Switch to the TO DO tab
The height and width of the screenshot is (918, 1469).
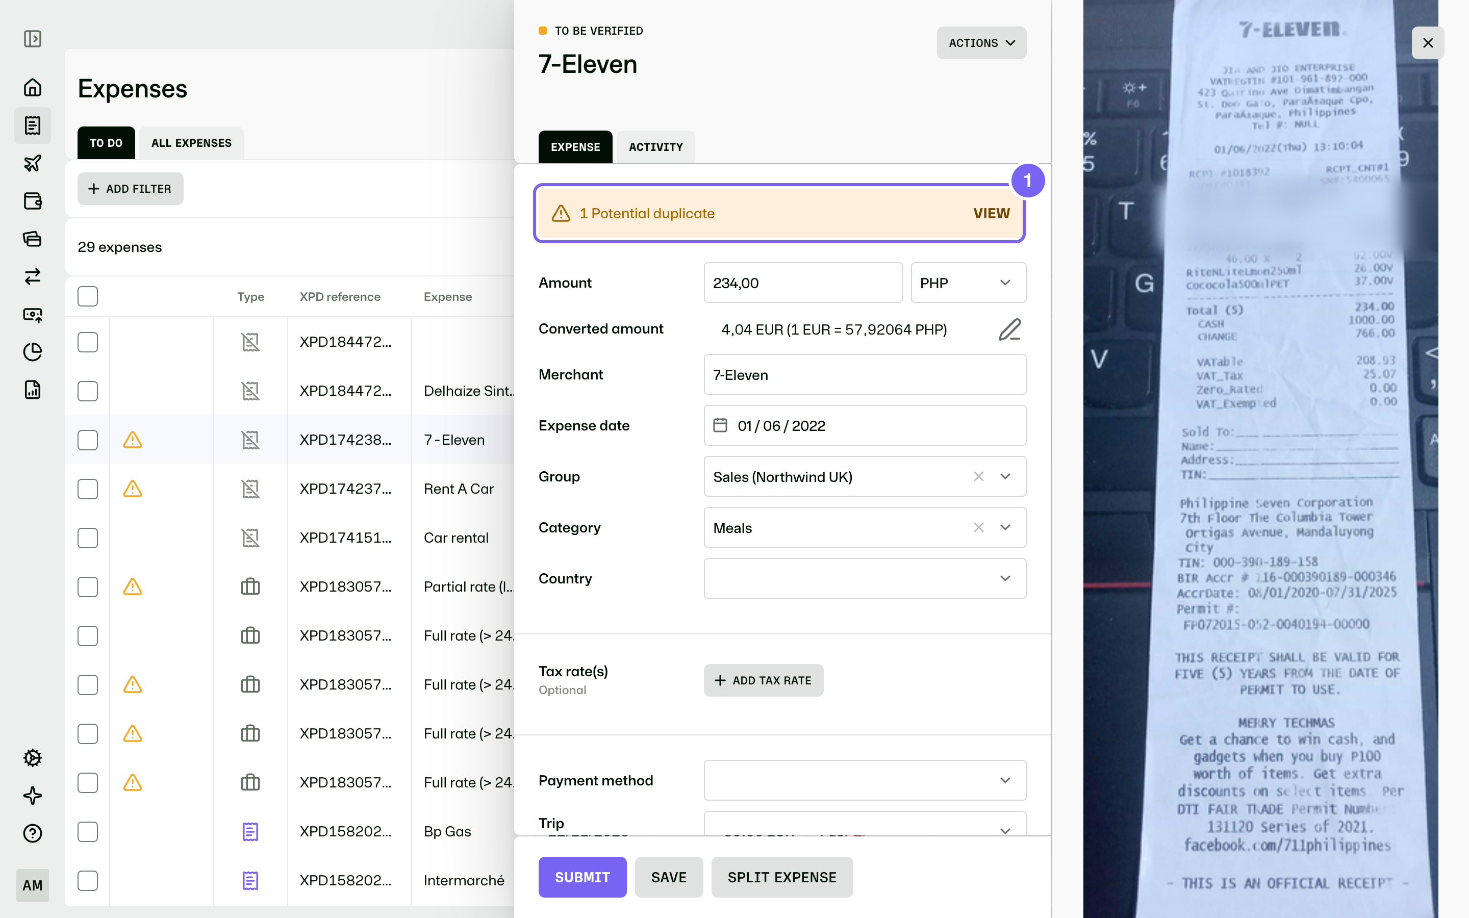[106, 143]
